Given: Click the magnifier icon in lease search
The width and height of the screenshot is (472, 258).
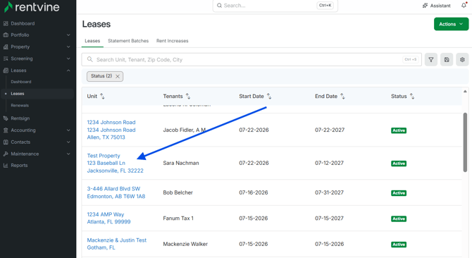Looking at the screenshot, I should tap(90, 59).
